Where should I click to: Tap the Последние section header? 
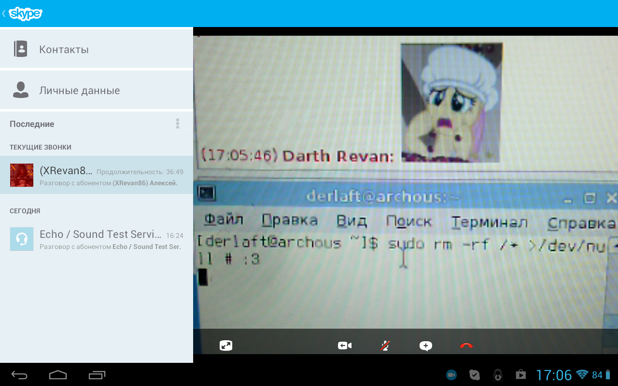[x=32, y=124]
